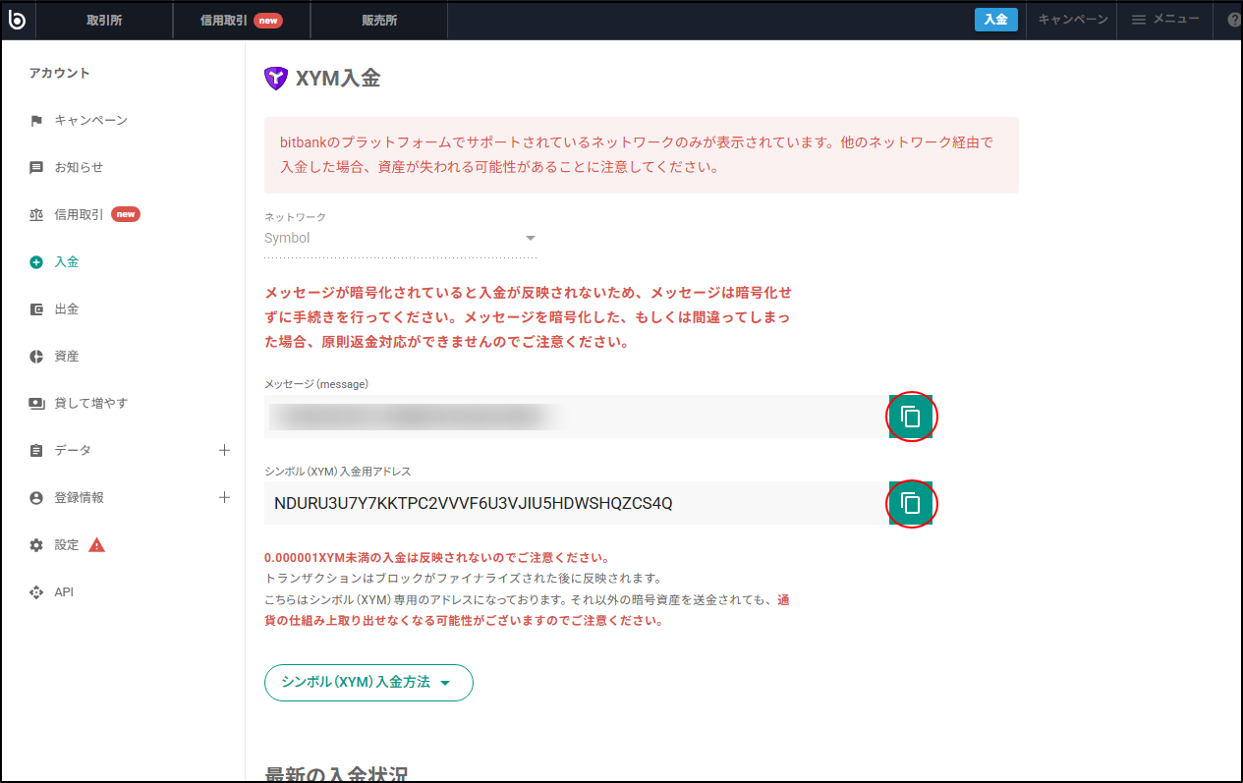Screen dimensions: 1243x783
Task: Select the 信用取引 sidebar icon
Action: [35, 214]
